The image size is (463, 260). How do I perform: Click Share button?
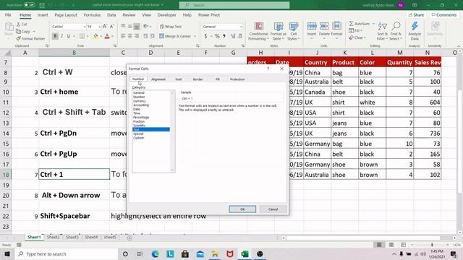click(417, 14)
